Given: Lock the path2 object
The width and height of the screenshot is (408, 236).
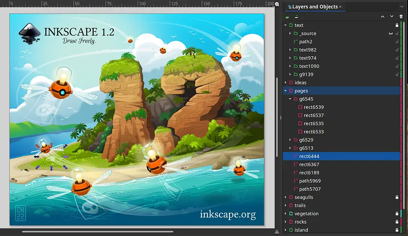Looking at the screenshot, I should (397, 41).
